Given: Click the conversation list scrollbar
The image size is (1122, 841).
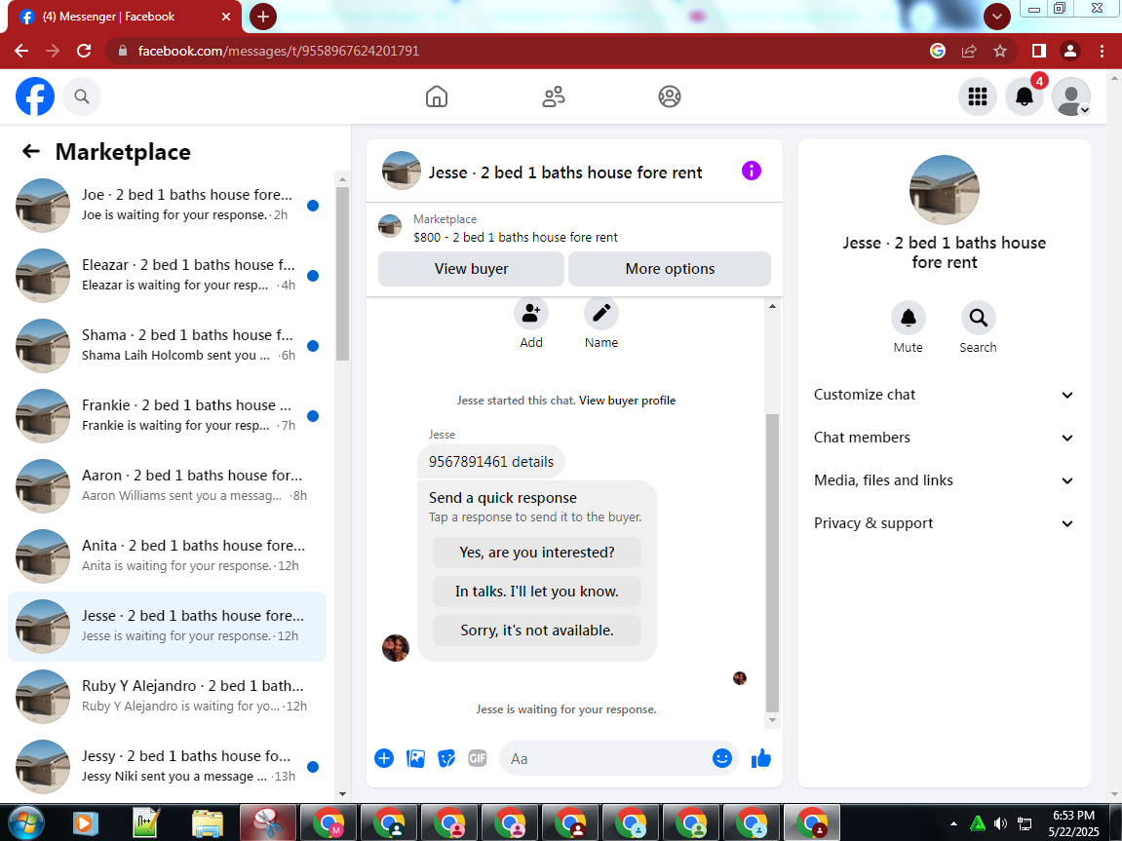Looking at the screenshot, I should pyautogui.click(x=343, y=273).
